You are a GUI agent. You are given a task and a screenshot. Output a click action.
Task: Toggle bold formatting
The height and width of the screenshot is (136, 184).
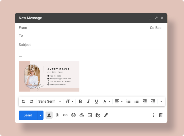click(x=80, y=101)
